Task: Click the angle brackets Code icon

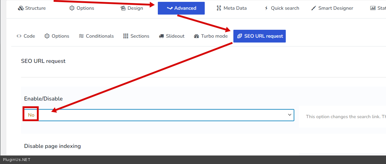Action: coord(19,36)
